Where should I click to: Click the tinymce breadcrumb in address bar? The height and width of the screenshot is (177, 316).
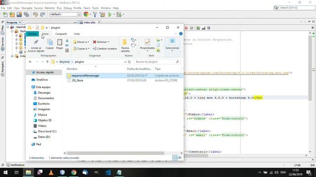[x=65, y=62]
